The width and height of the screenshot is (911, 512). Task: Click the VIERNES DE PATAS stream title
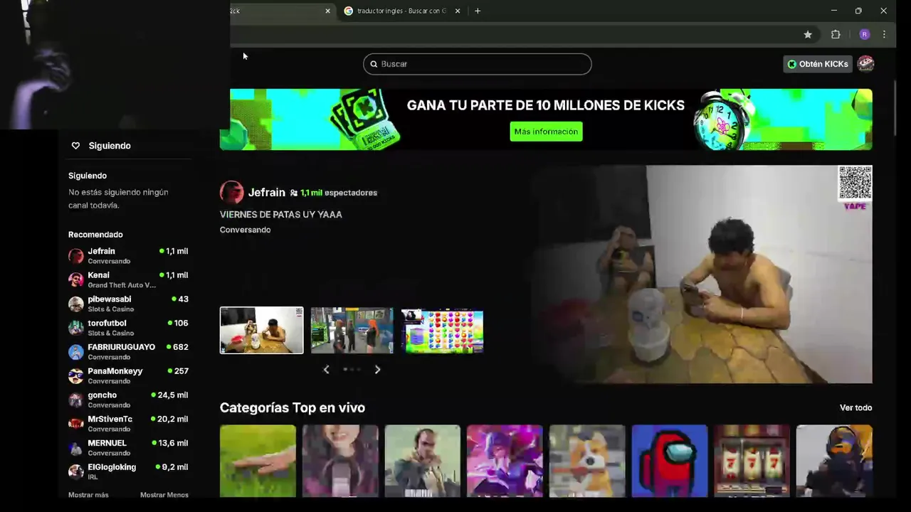click(281, 214)
